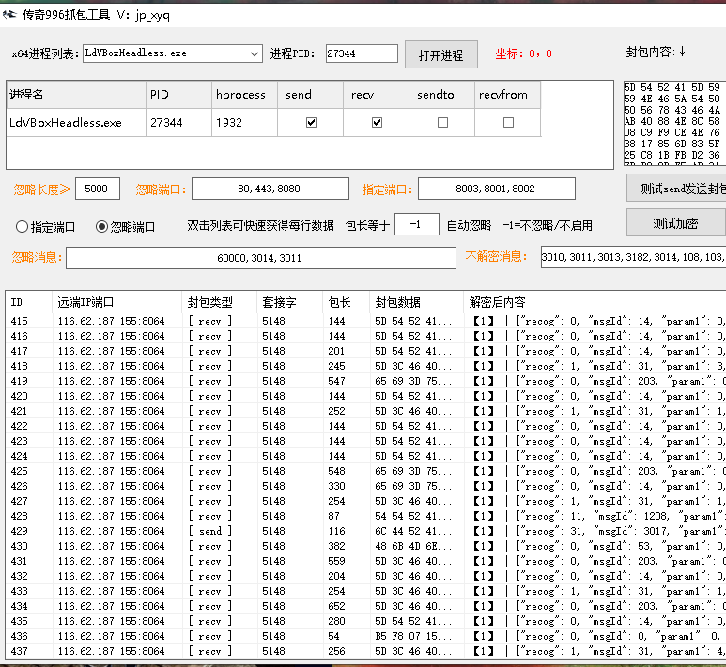Enable the recvfrom checkbox
The image size is (726, 667).
click(508, 123)
